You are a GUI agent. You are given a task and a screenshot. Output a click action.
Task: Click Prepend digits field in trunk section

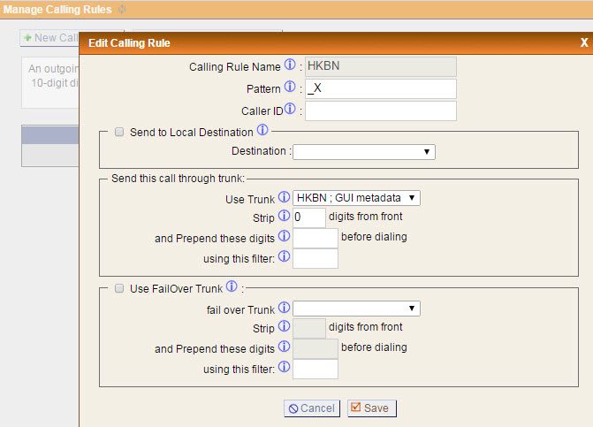click(x=316, y=239)
